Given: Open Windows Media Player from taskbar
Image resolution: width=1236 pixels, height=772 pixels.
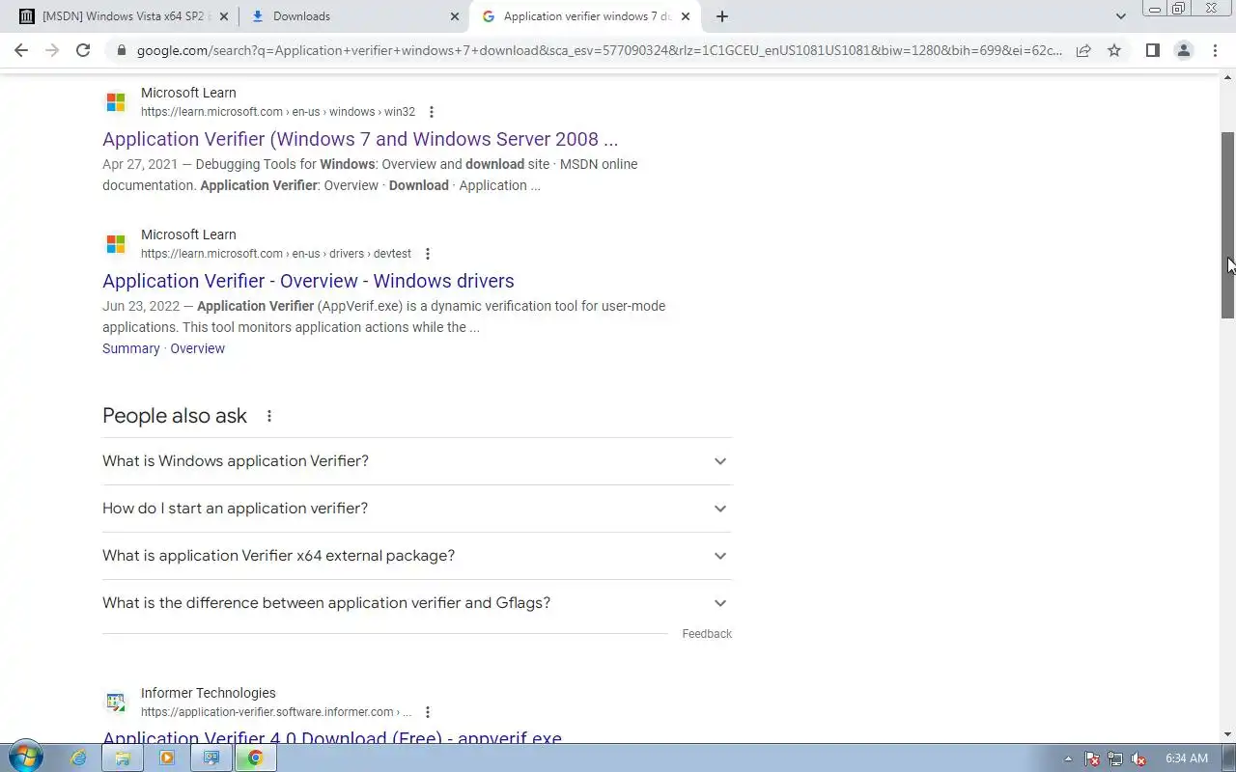Looking at the screenshot, I should 167,758.
